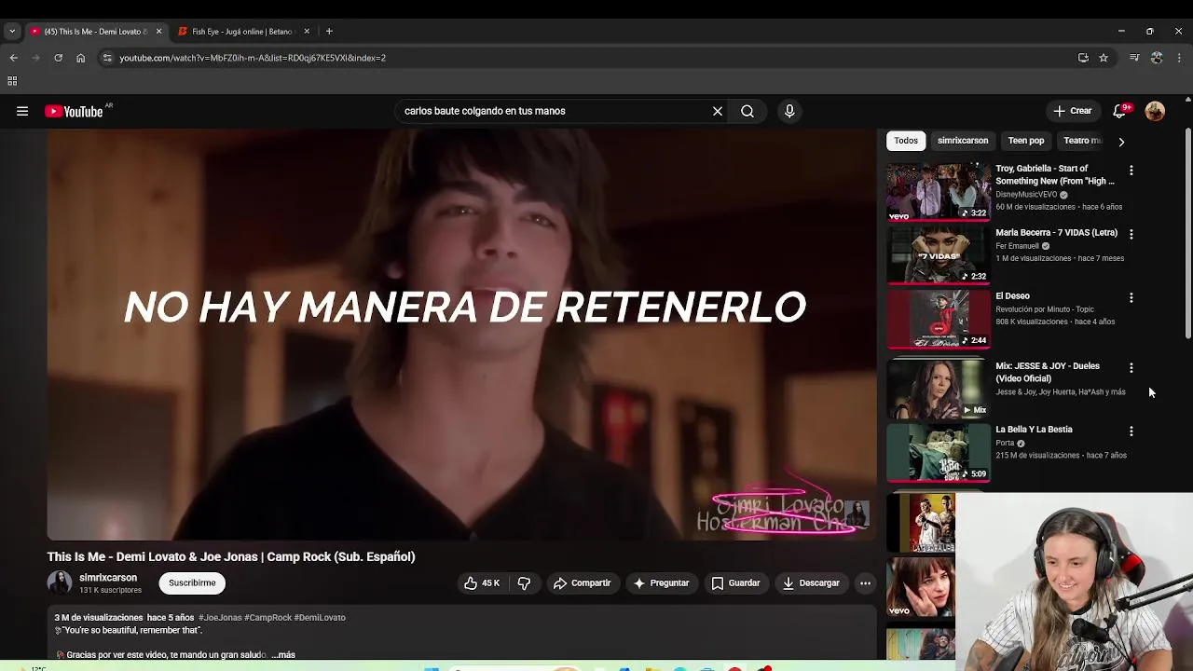Select the Todos filter chip
The image size is (1193, 671).
906,141
